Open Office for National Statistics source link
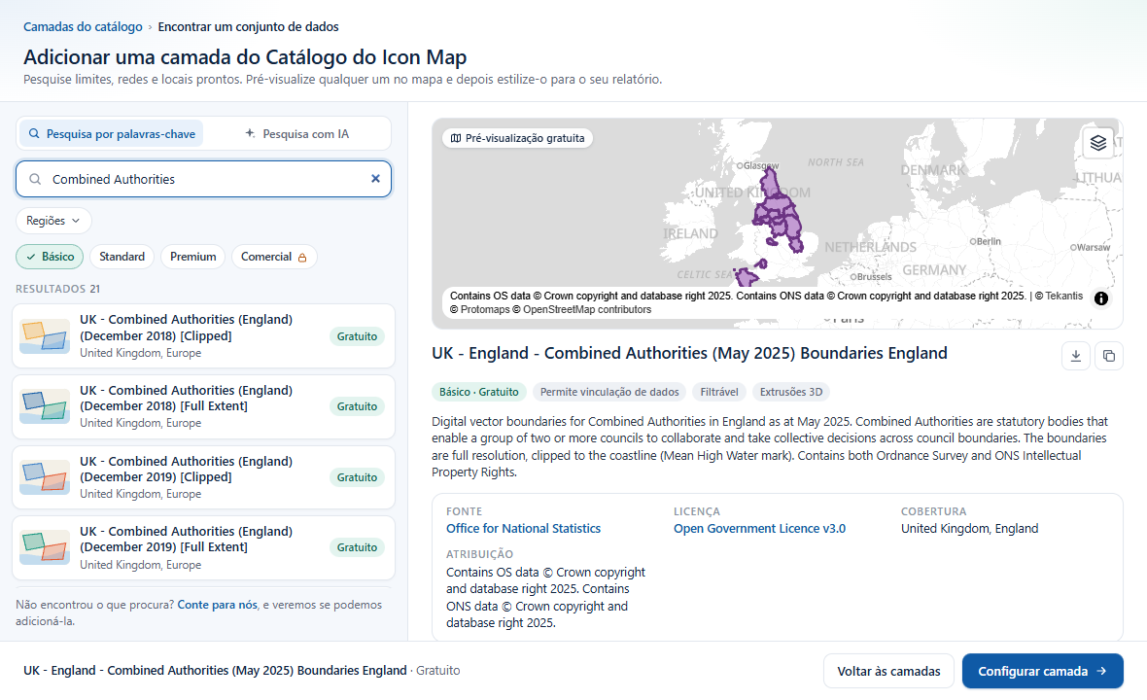 point(523,529)
